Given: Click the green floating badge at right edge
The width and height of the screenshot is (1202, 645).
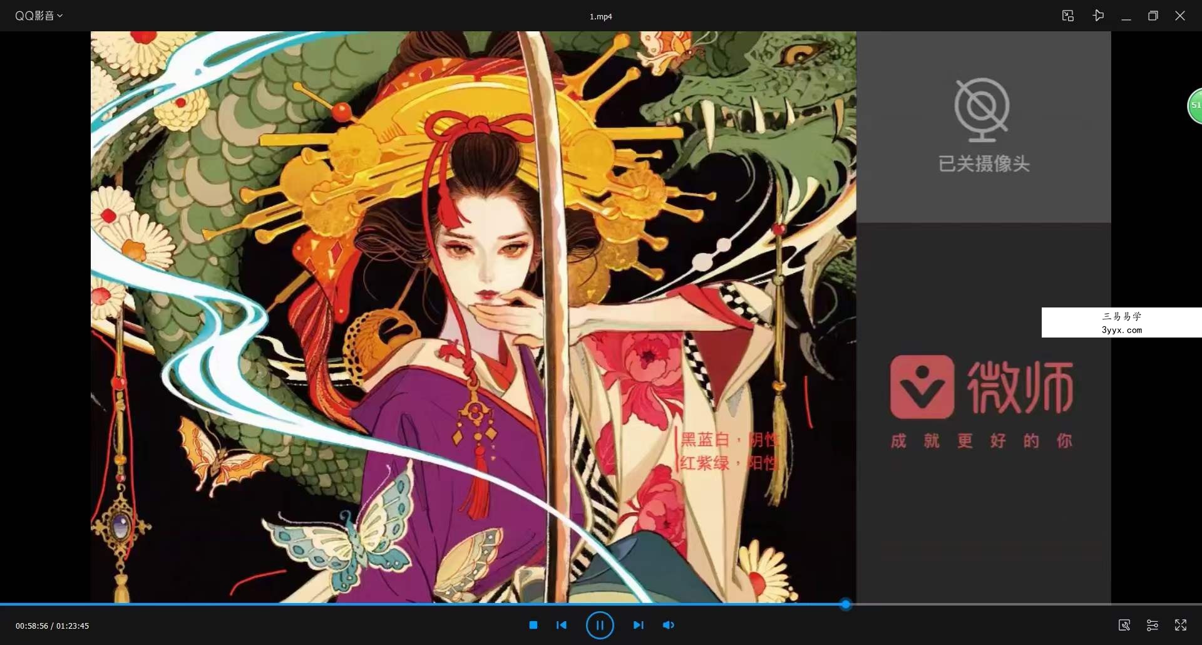Looking at the screenshot, I should 1194,106.
